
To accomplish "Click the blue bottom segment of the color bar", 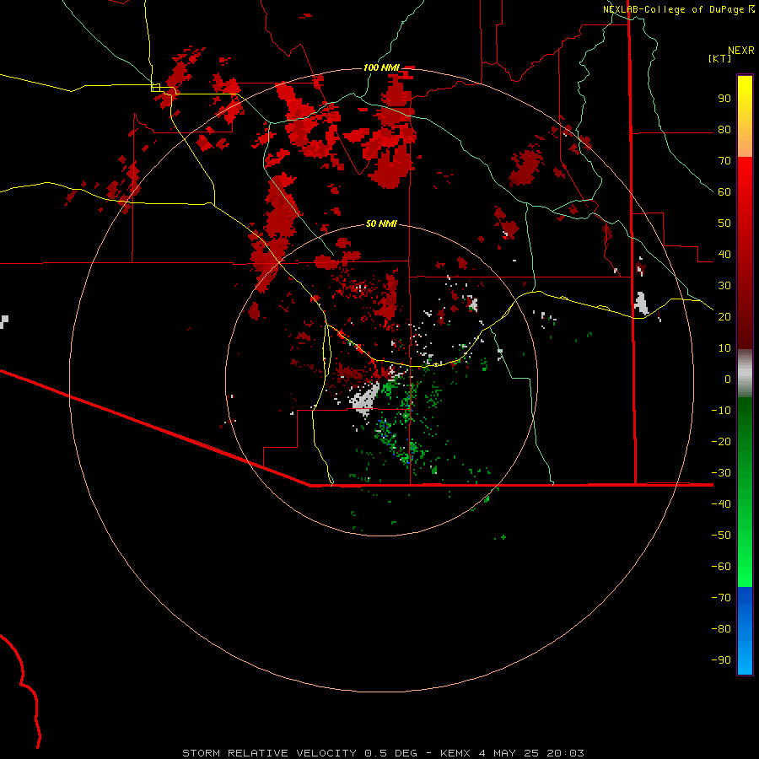I will [x=745, y=631].
